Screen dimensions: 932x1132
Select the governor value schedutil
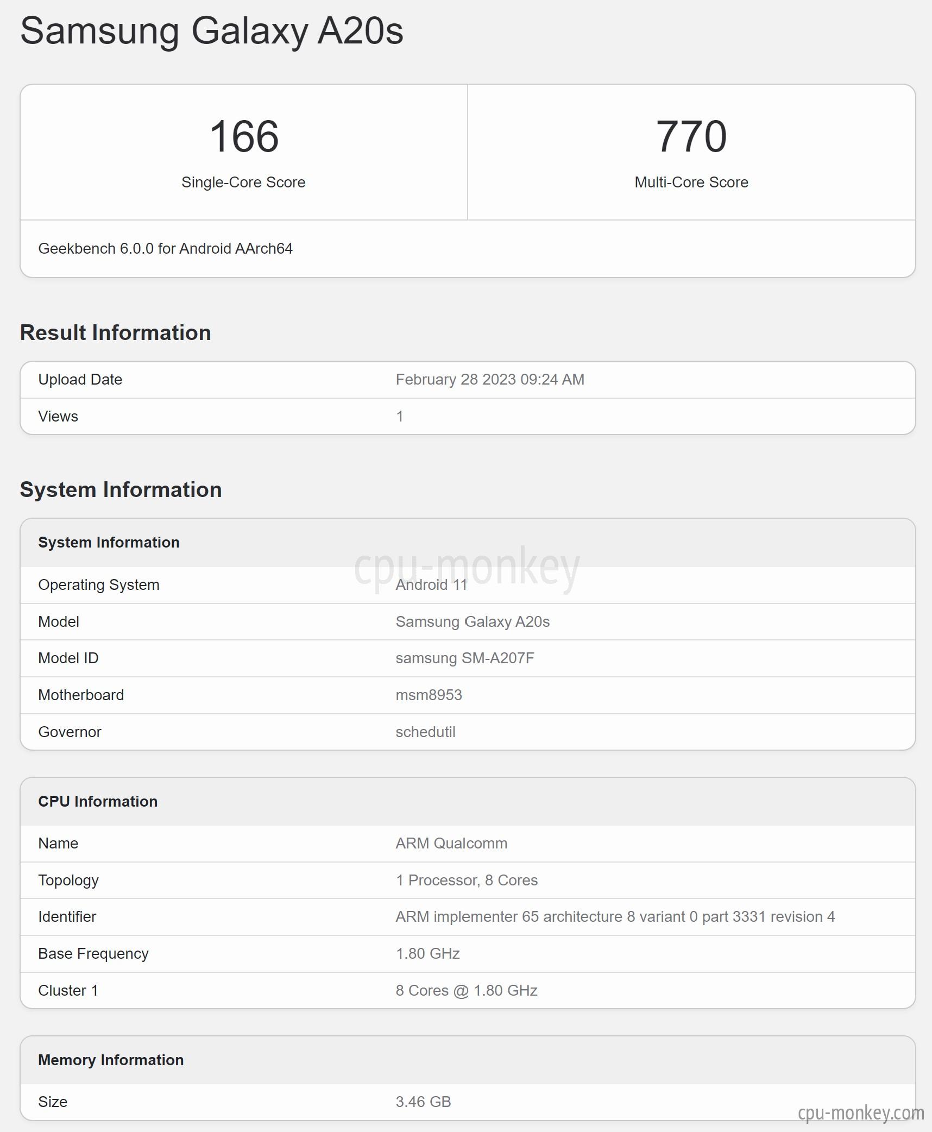click(425, 732)
